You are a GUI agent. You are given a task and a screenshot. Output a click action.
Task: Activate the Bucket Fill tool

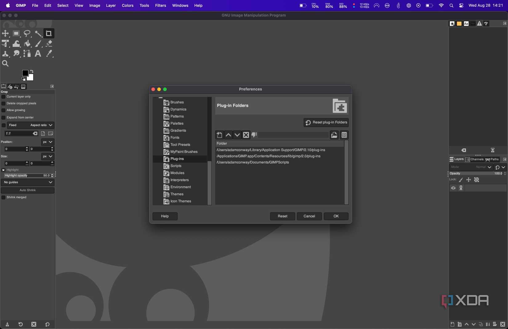pyautogui.click(x=27, y=43)
